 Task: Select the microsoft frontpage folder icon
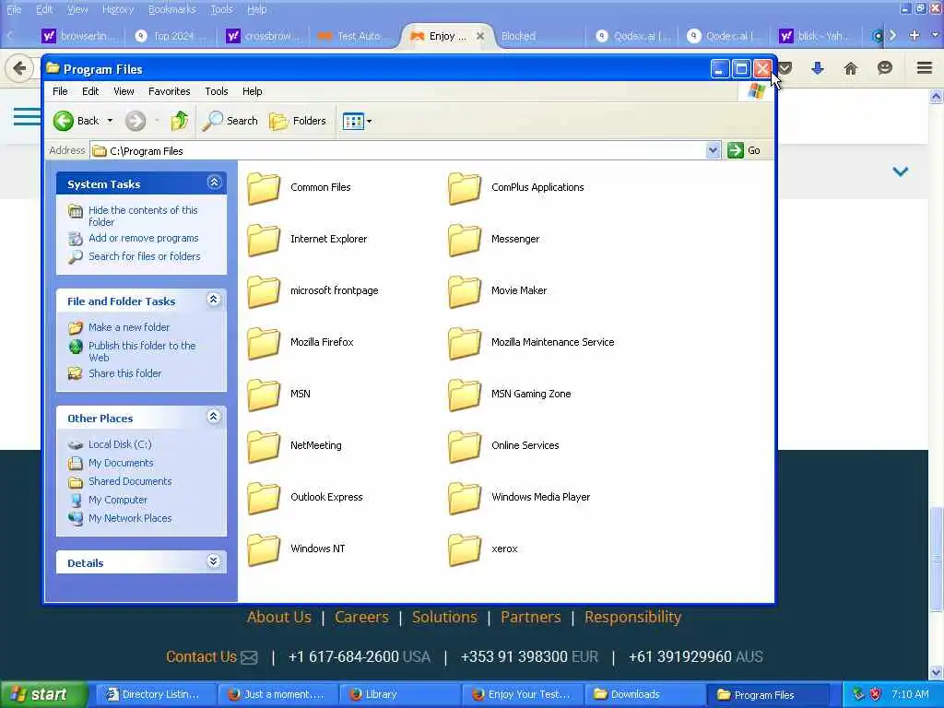pyautogui.click(x=264, y=291)
